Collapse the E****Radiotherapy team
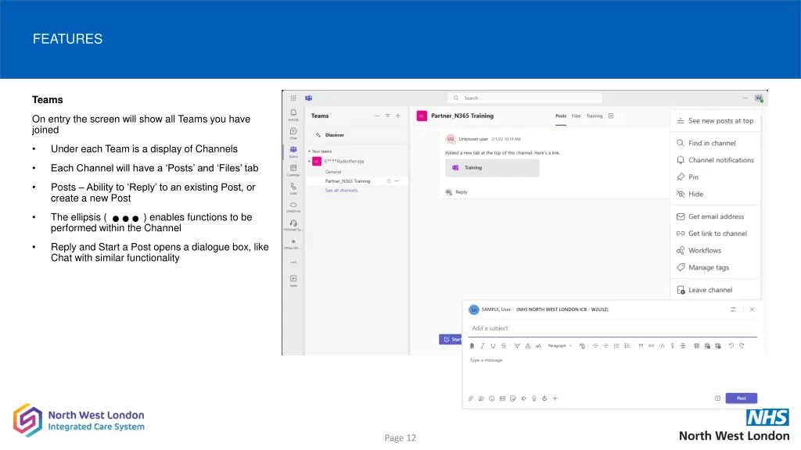This screenshot has width=801, height=450. point(309,161)
